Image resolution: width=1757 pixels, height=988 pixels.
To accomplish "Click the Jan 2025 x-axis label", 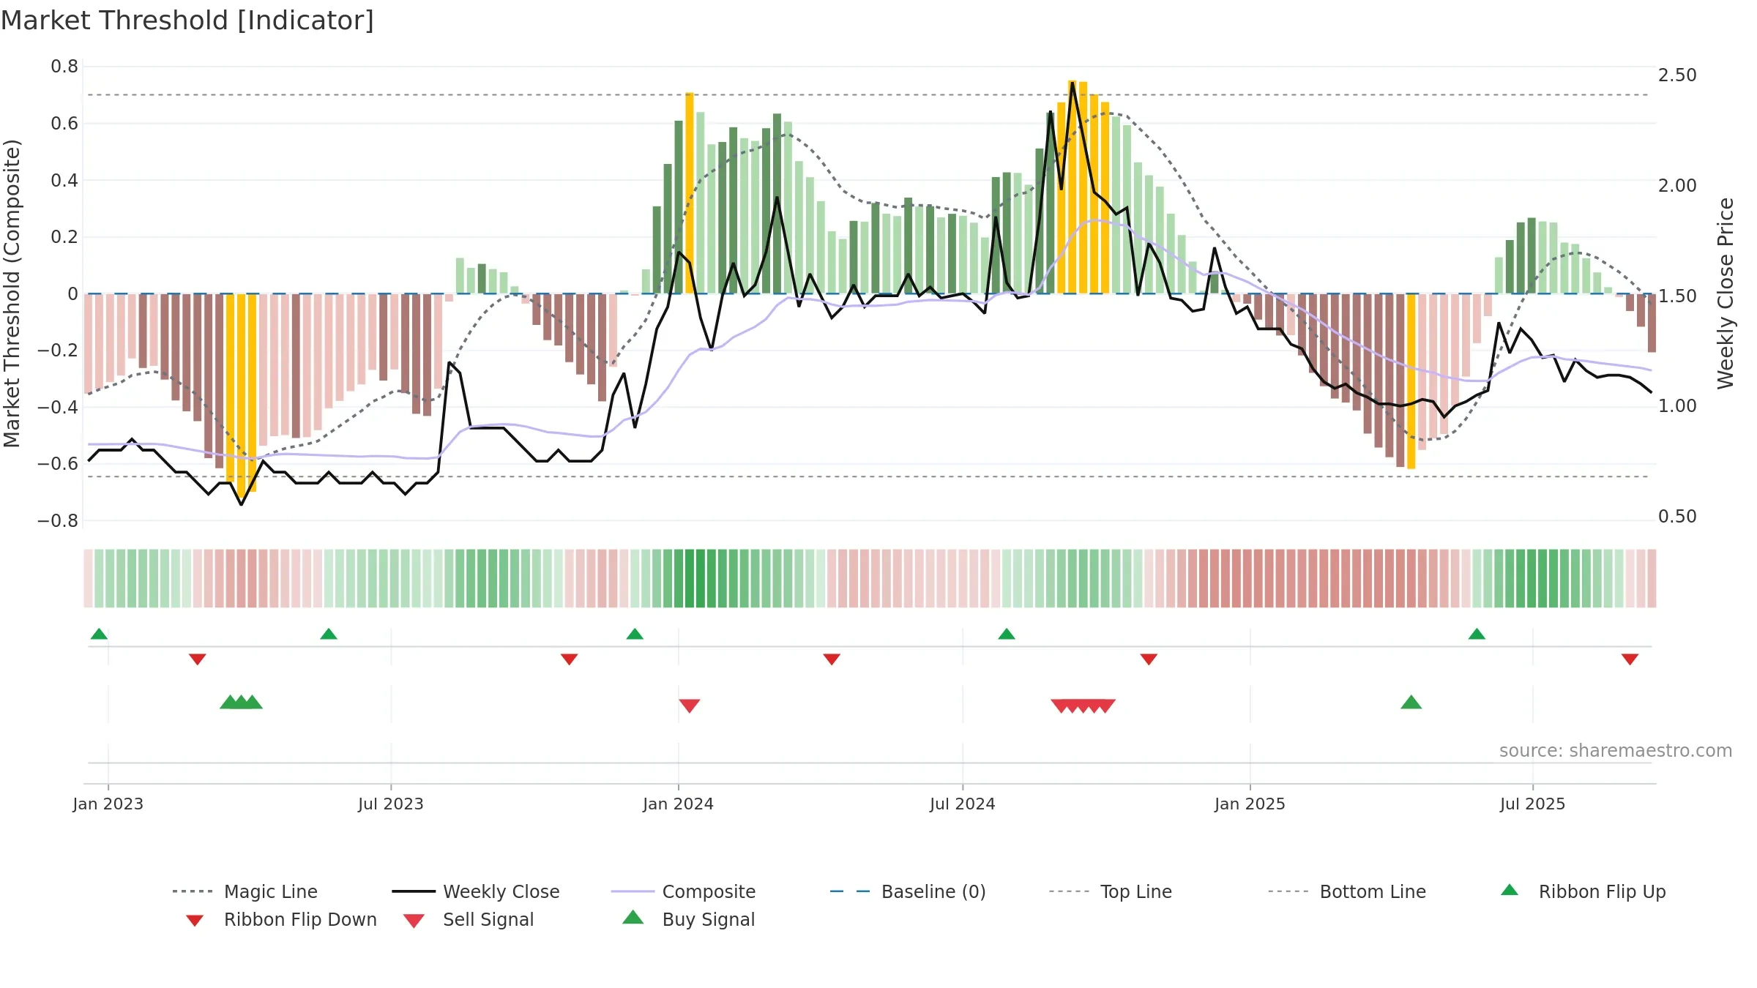I will tap(1250, 804).
